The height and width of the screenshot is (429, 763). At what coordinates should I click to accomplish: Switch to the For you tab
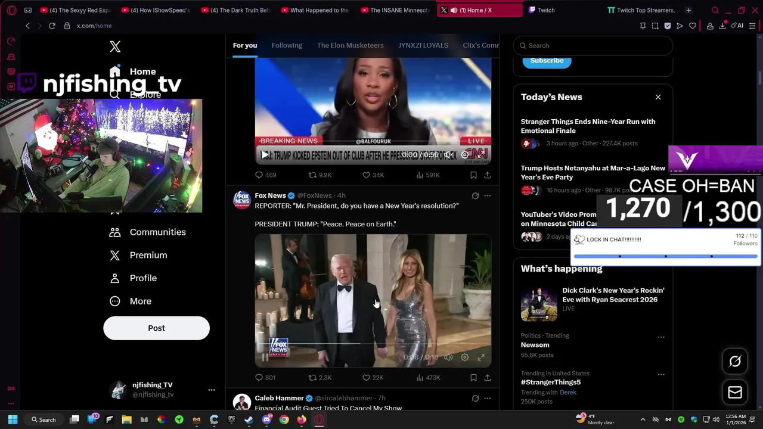[x=245, y=45]
